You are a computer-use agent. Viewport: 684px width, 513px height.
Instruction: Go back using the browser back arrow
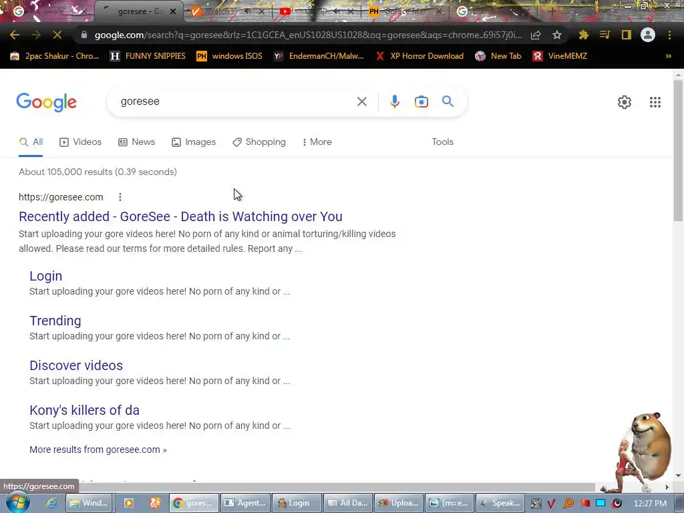[x=15, y=35]
